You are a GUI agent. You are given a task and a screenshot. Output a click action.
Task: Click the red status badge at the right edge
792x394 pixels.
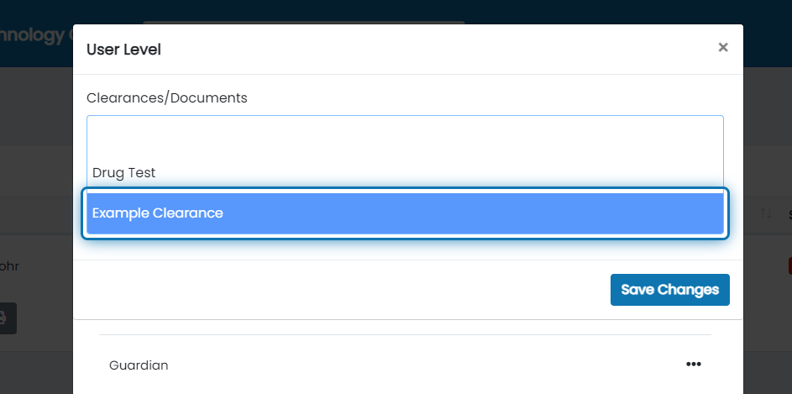pyautogui.click(x=790, y=266)
